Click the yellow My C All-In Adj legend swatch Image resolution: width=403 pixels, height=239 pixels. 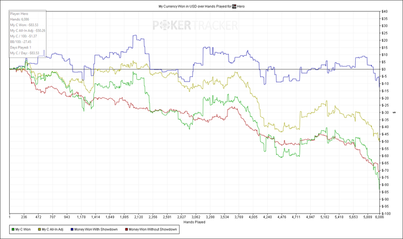pos(40,229)
